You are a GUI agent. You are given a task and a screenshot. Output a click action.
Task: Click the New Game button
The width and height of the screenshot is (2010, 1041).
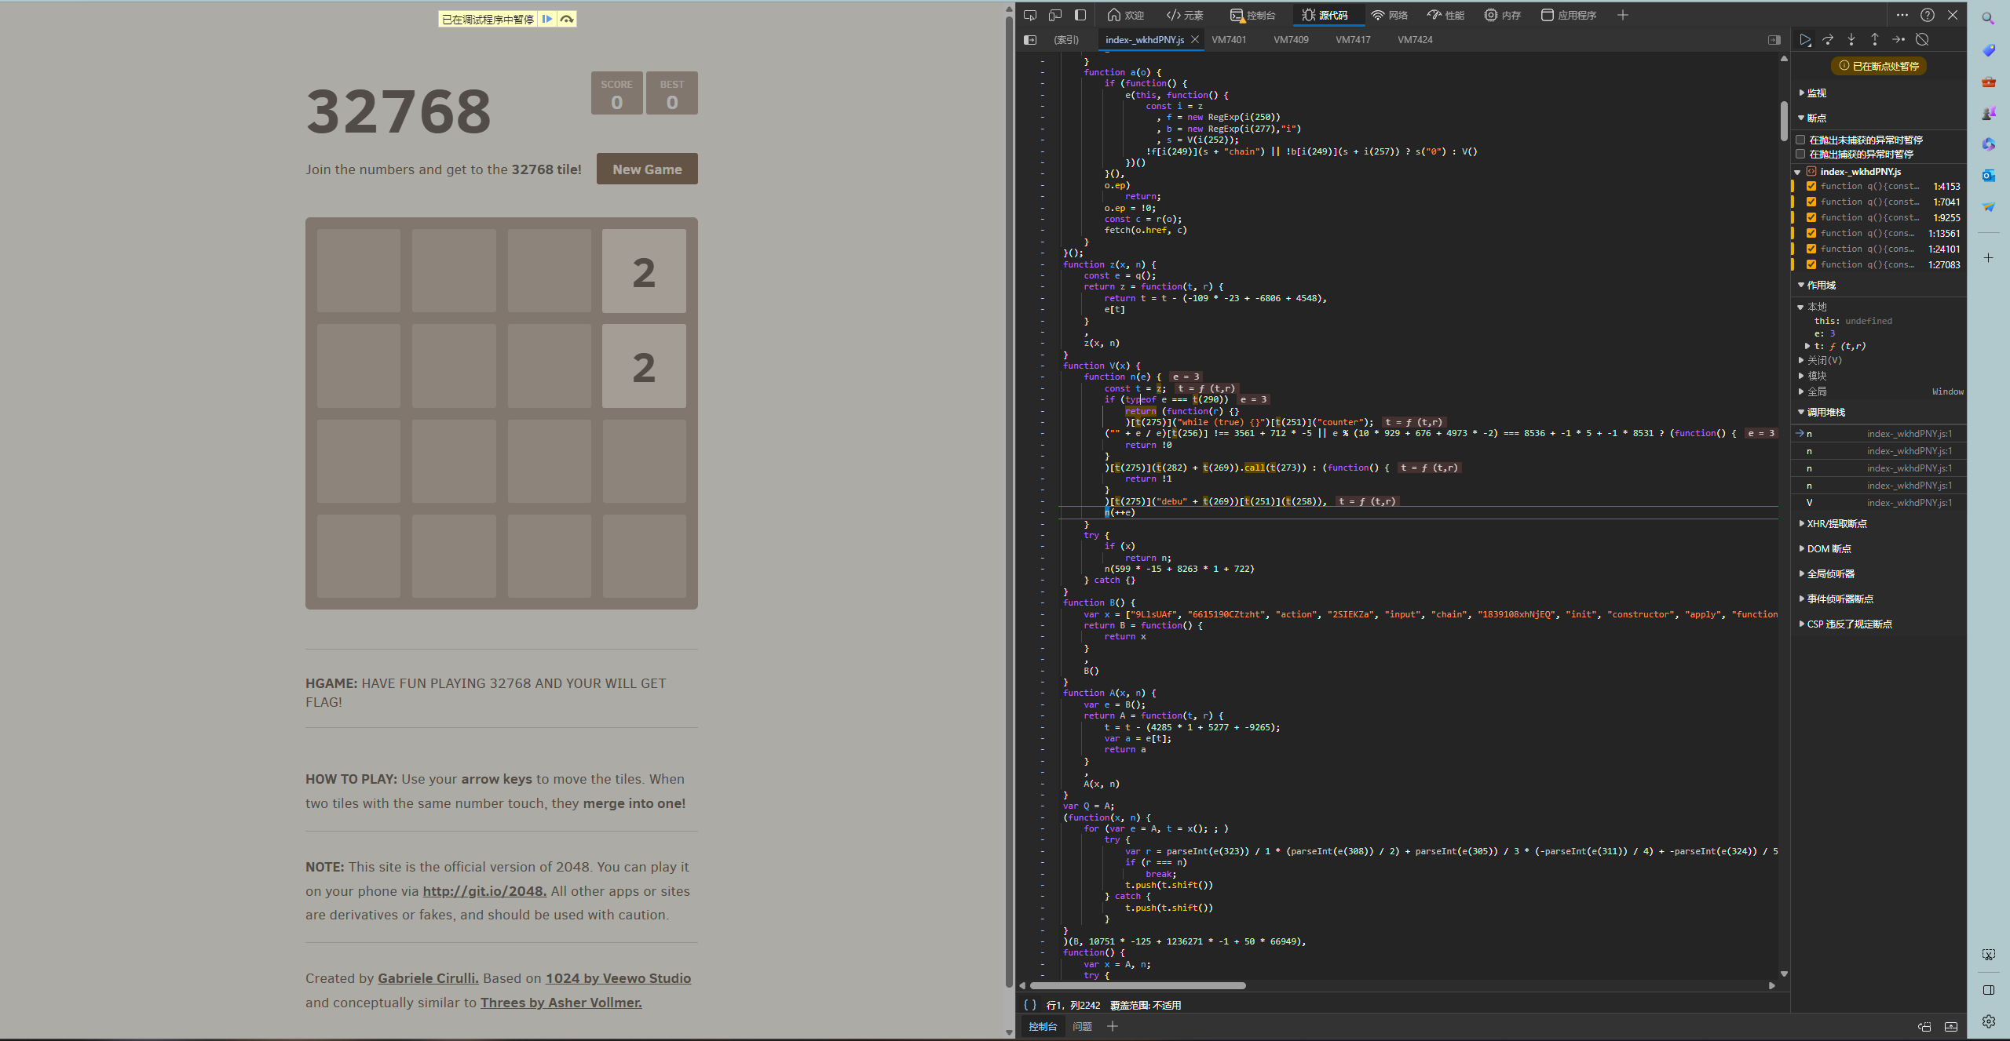(x=647, y=169)
